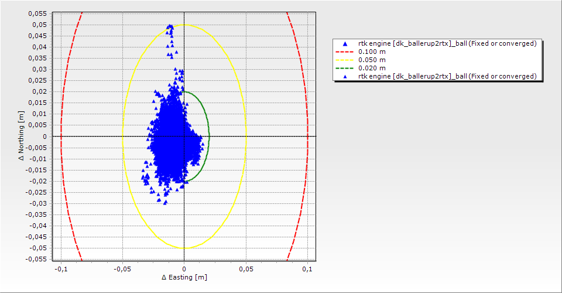Viewport: 562px width, 293px height.
Task: Click the '0,03' Northing tick label
Action: point(39,69)
